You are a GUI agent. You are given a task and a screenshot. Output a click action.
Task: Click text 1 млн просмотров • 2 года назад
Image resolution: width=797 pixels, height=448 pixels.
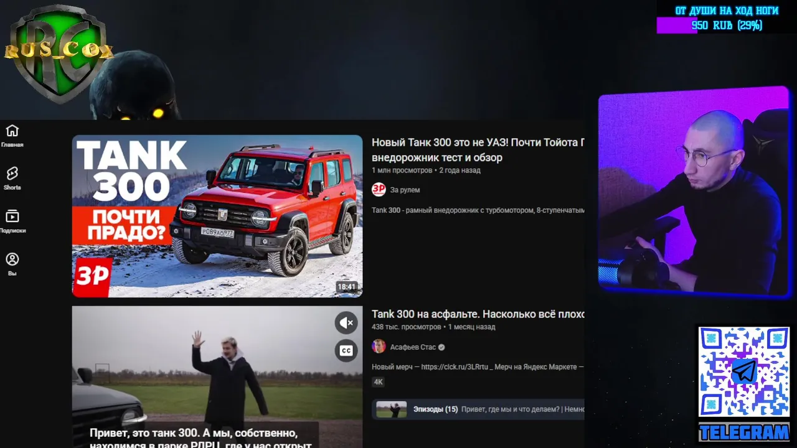click(x=426, y=170)
